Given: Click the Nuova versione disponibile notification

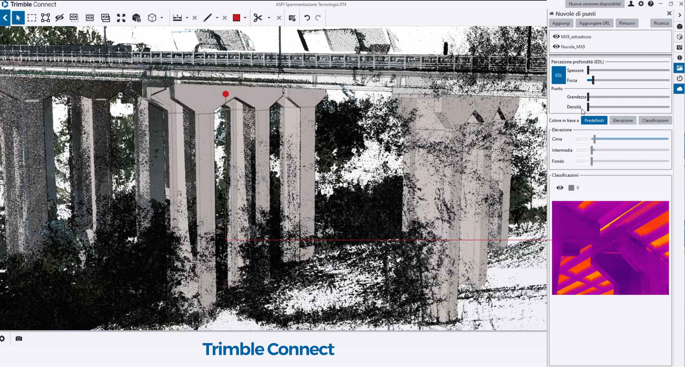Looking at the screenshot, I should [x=595, y=4].
